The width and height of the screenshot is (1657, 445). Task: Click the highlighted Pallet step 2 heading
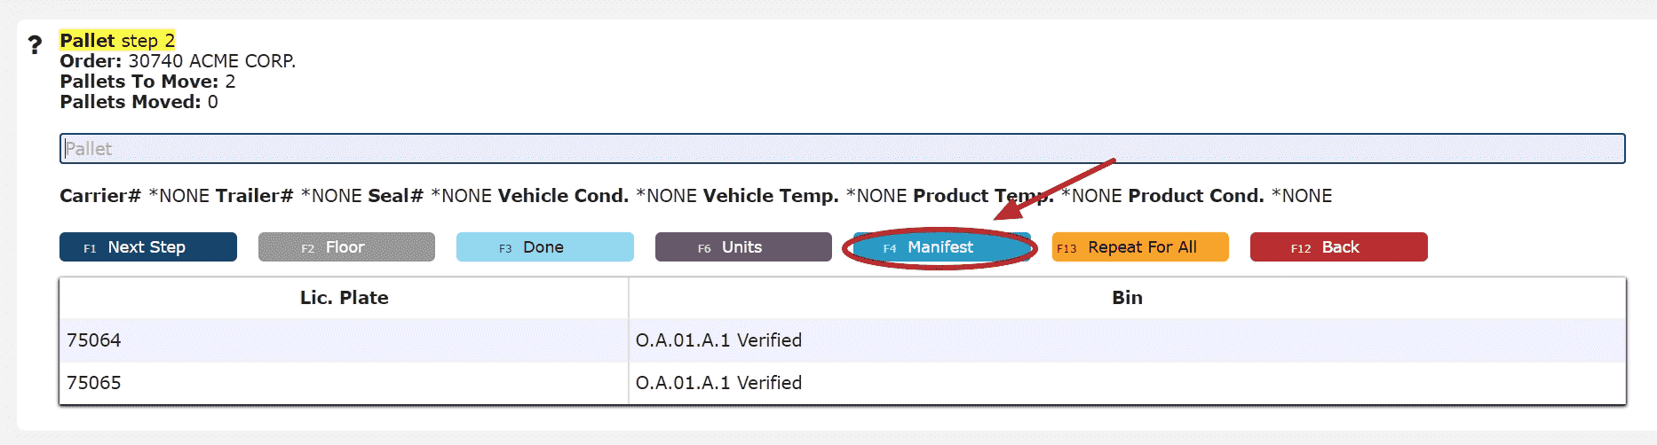[117, 41]
